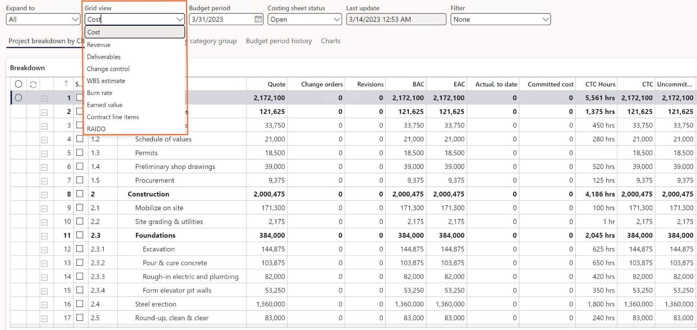
Task: Open Project breakdown by CBS tab
Action: (46, 41)
